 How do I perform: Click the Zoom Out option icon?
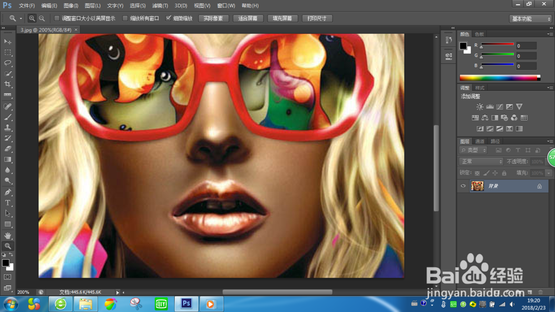42,18
